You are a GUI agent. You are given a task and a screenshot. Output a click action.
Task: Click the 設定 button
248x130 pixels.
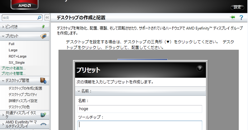point(237,7)
